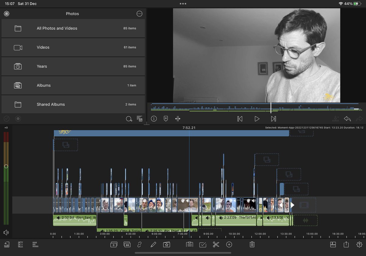The height and width of the screenshot is (256, 366).
Task: Click the 3:00.00 mark on the ruler
Action: (105, 234)
